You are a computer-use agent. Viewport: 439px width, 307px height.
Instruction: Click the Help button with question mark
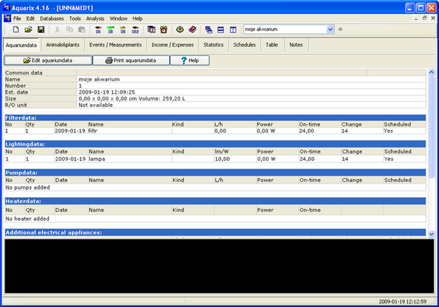(190, 60)
